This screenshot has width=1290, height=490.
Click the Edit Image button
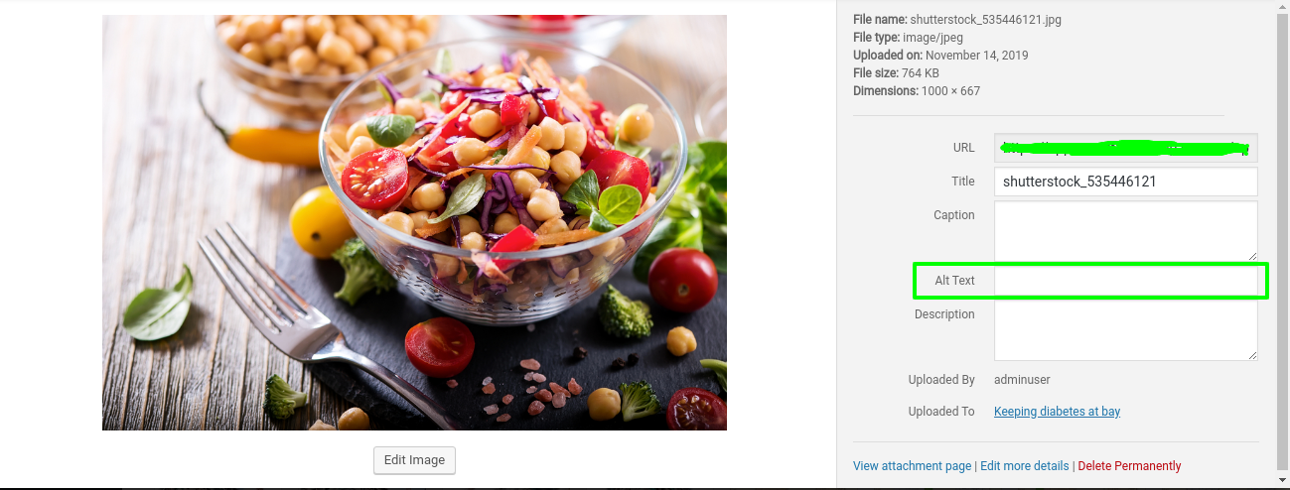[x=414, y=460]
